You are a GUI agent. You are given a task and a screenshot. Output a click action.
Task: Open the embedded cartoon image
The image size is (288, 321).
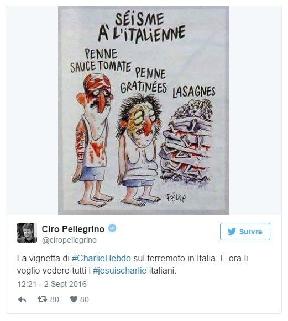pyautogui.click(x=144, y=110)
